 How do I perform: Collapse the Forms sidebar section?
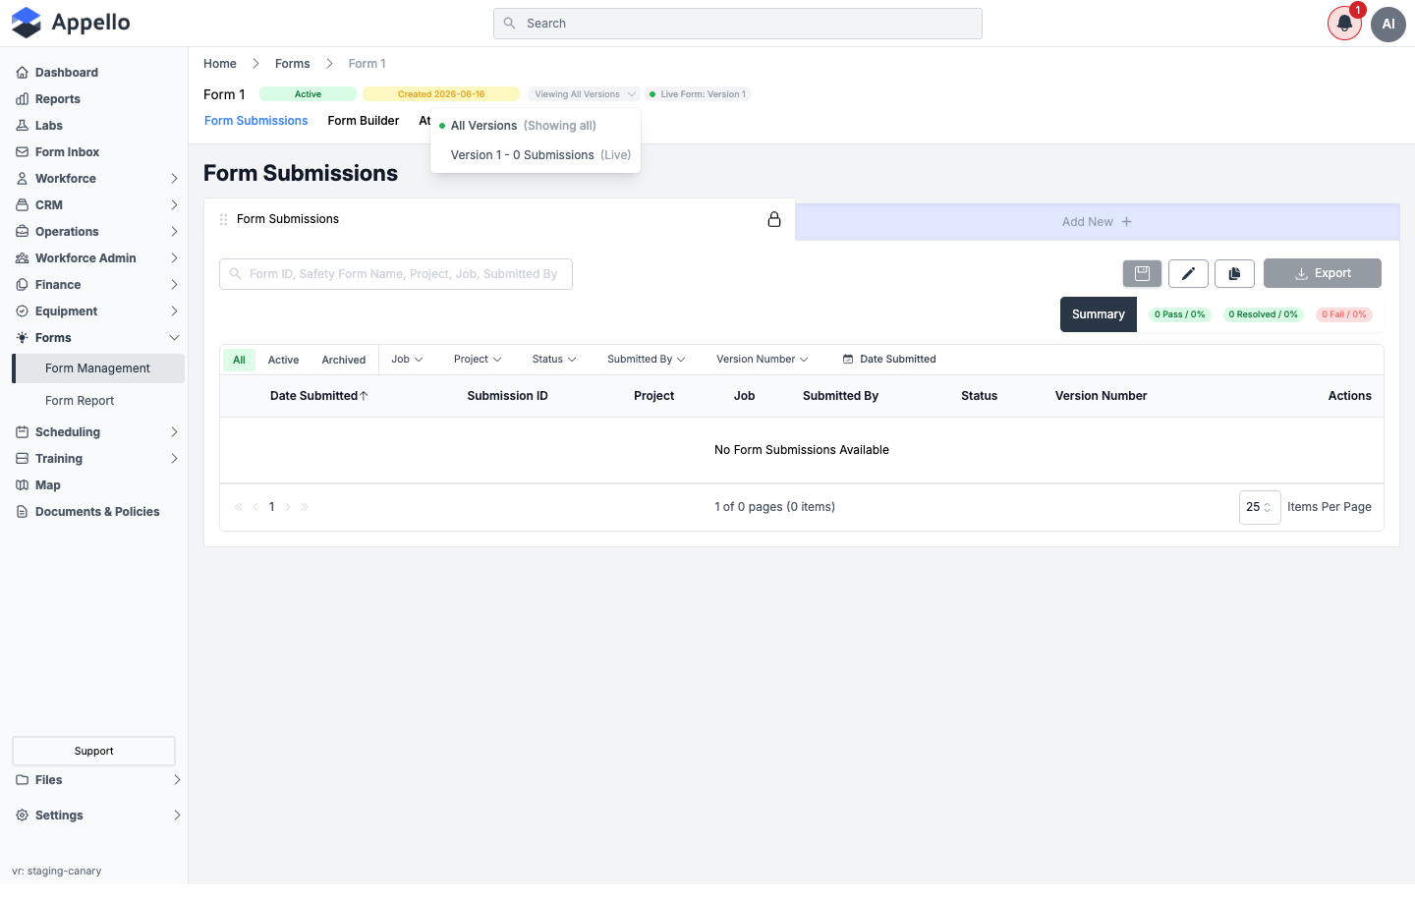(x=97, y=338)
